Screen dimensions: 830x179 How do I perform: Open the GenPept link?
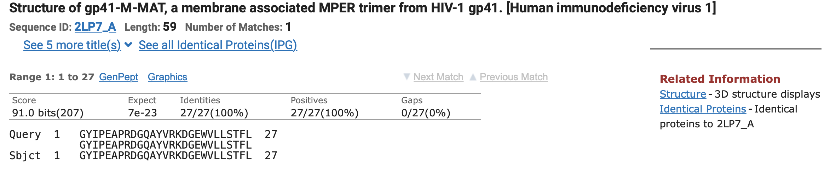tap(119, 77)
